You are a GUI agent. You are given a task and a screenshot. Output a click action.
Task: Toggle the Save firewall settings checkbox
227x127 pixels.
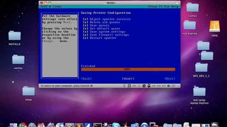click(x=85, y=35)
